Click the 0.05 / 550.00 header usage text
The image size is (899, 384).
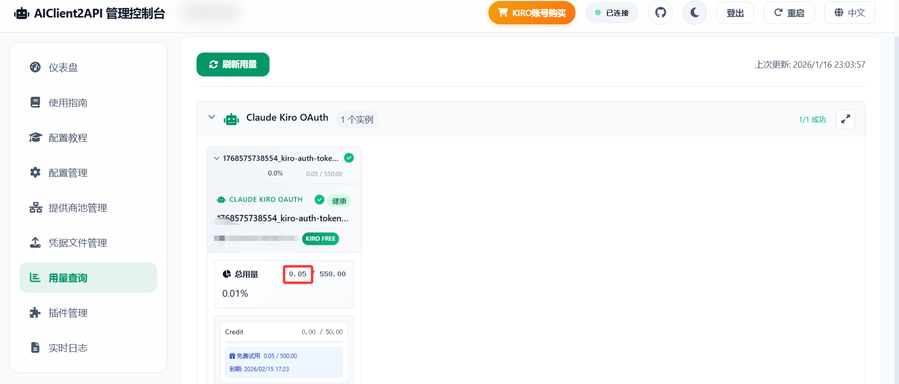(324, 174)
